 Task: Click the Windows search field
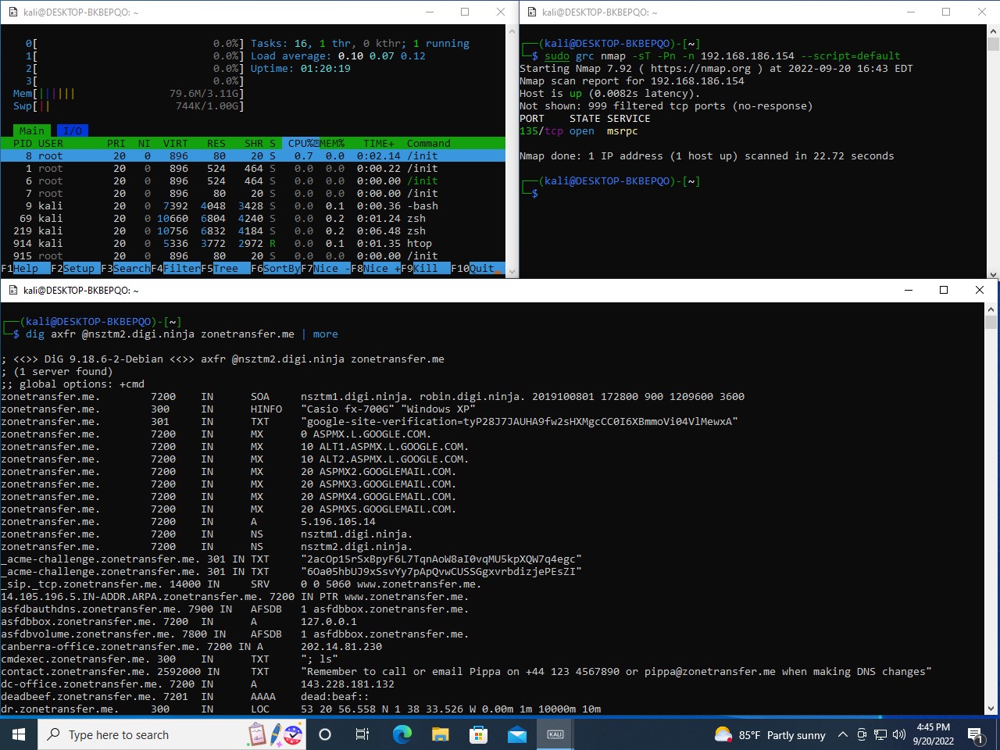(141, 734)
